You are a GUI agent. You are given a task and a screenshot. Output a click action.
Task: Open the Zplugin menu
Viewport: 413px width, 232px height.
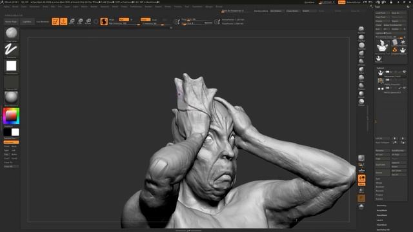tap(209, 6)
